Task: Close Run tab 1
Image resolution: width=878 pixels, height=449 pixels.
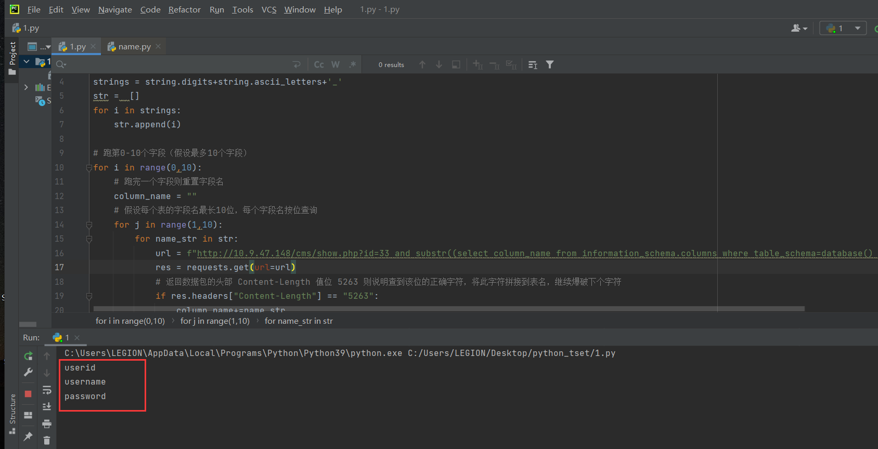Action: click(x=77, y=338)
